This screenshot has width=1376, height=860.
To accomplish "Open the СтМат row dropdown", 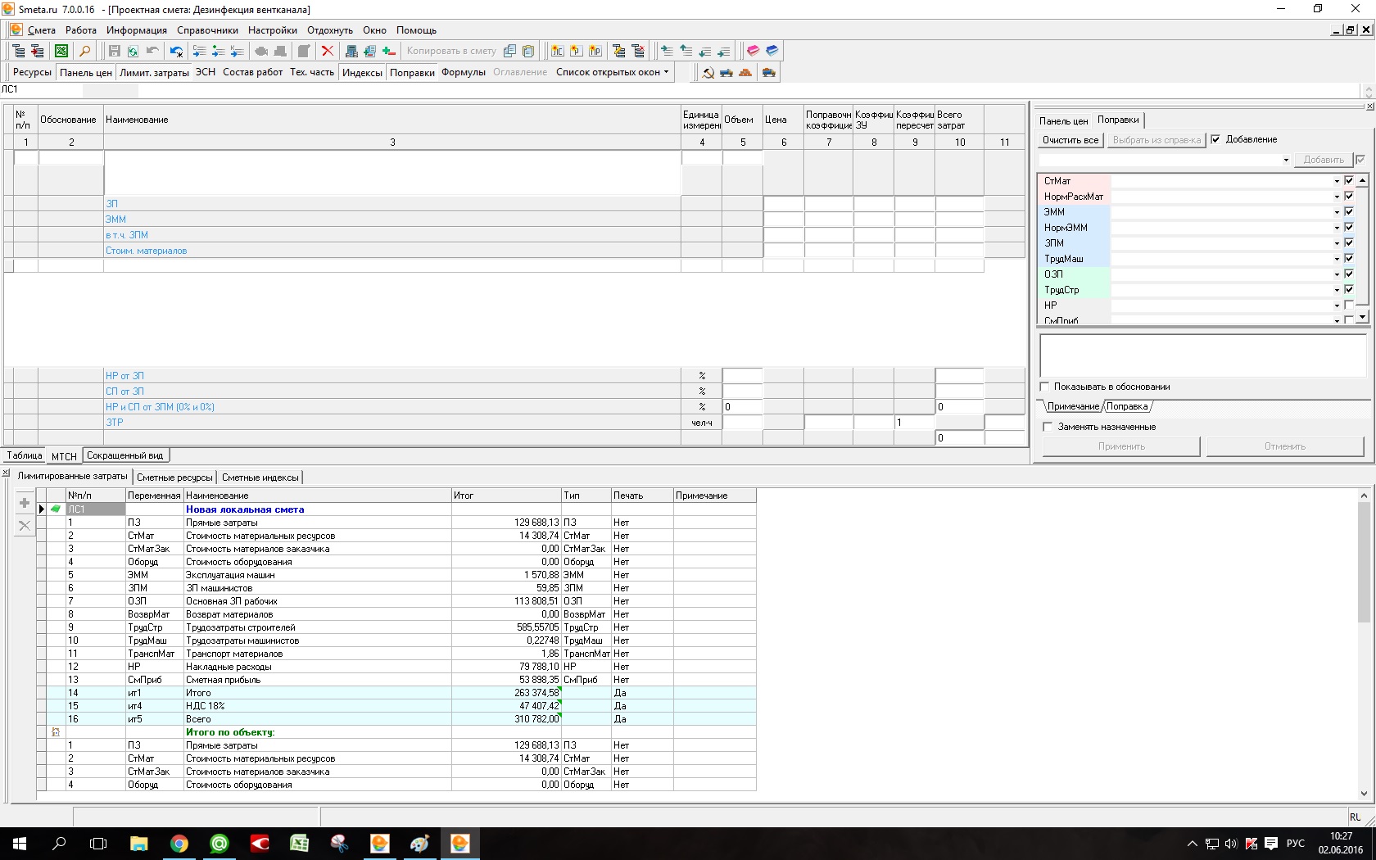I will pos(1337,181).
